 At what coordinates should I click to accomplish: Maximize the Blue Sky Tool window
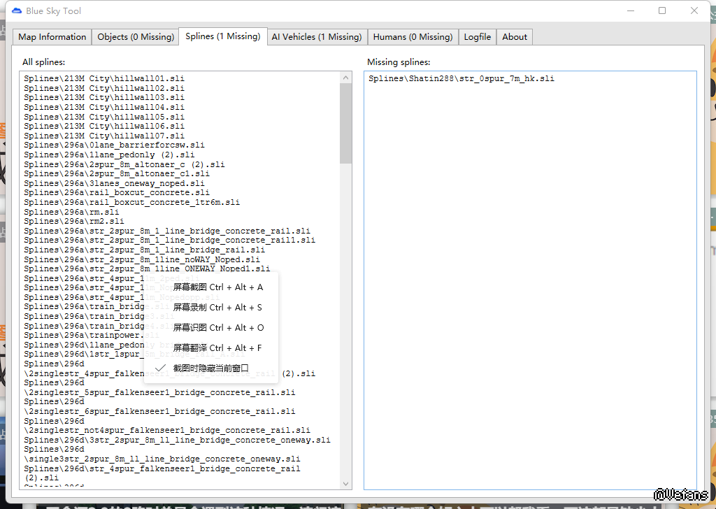pyautogui.click(x=661, y=10)
